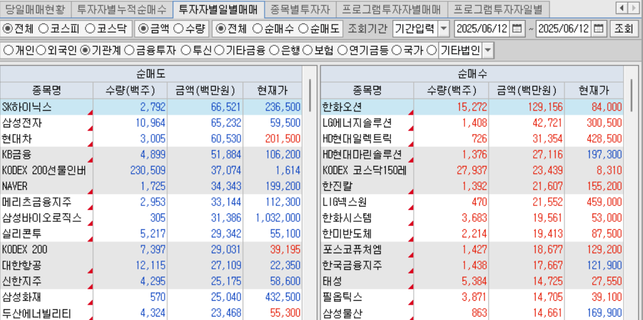The image size is (643, 320).
Task: Select the 보험 radio button
Action: tap(307, 51)
